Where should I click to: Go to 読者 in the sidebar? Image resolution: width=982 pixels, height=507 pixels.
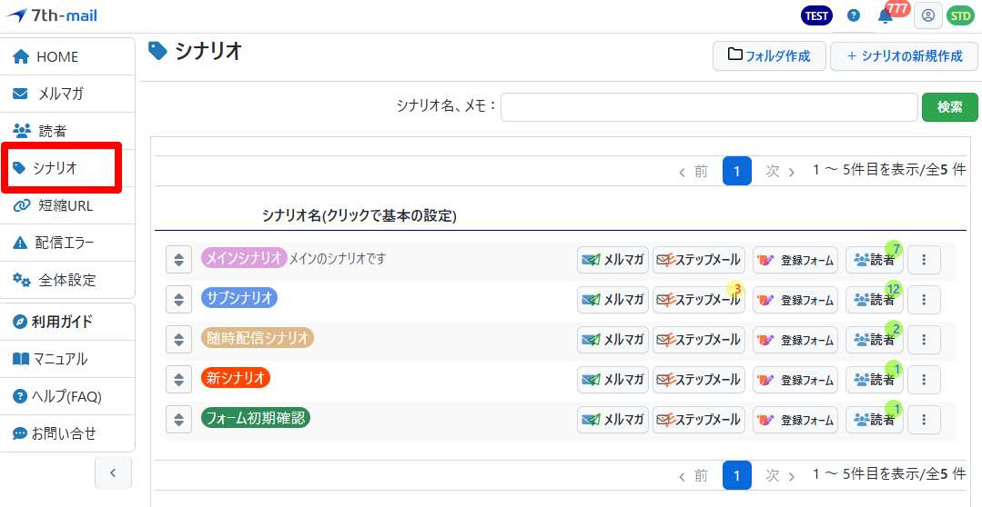click(x=52, y=131)
